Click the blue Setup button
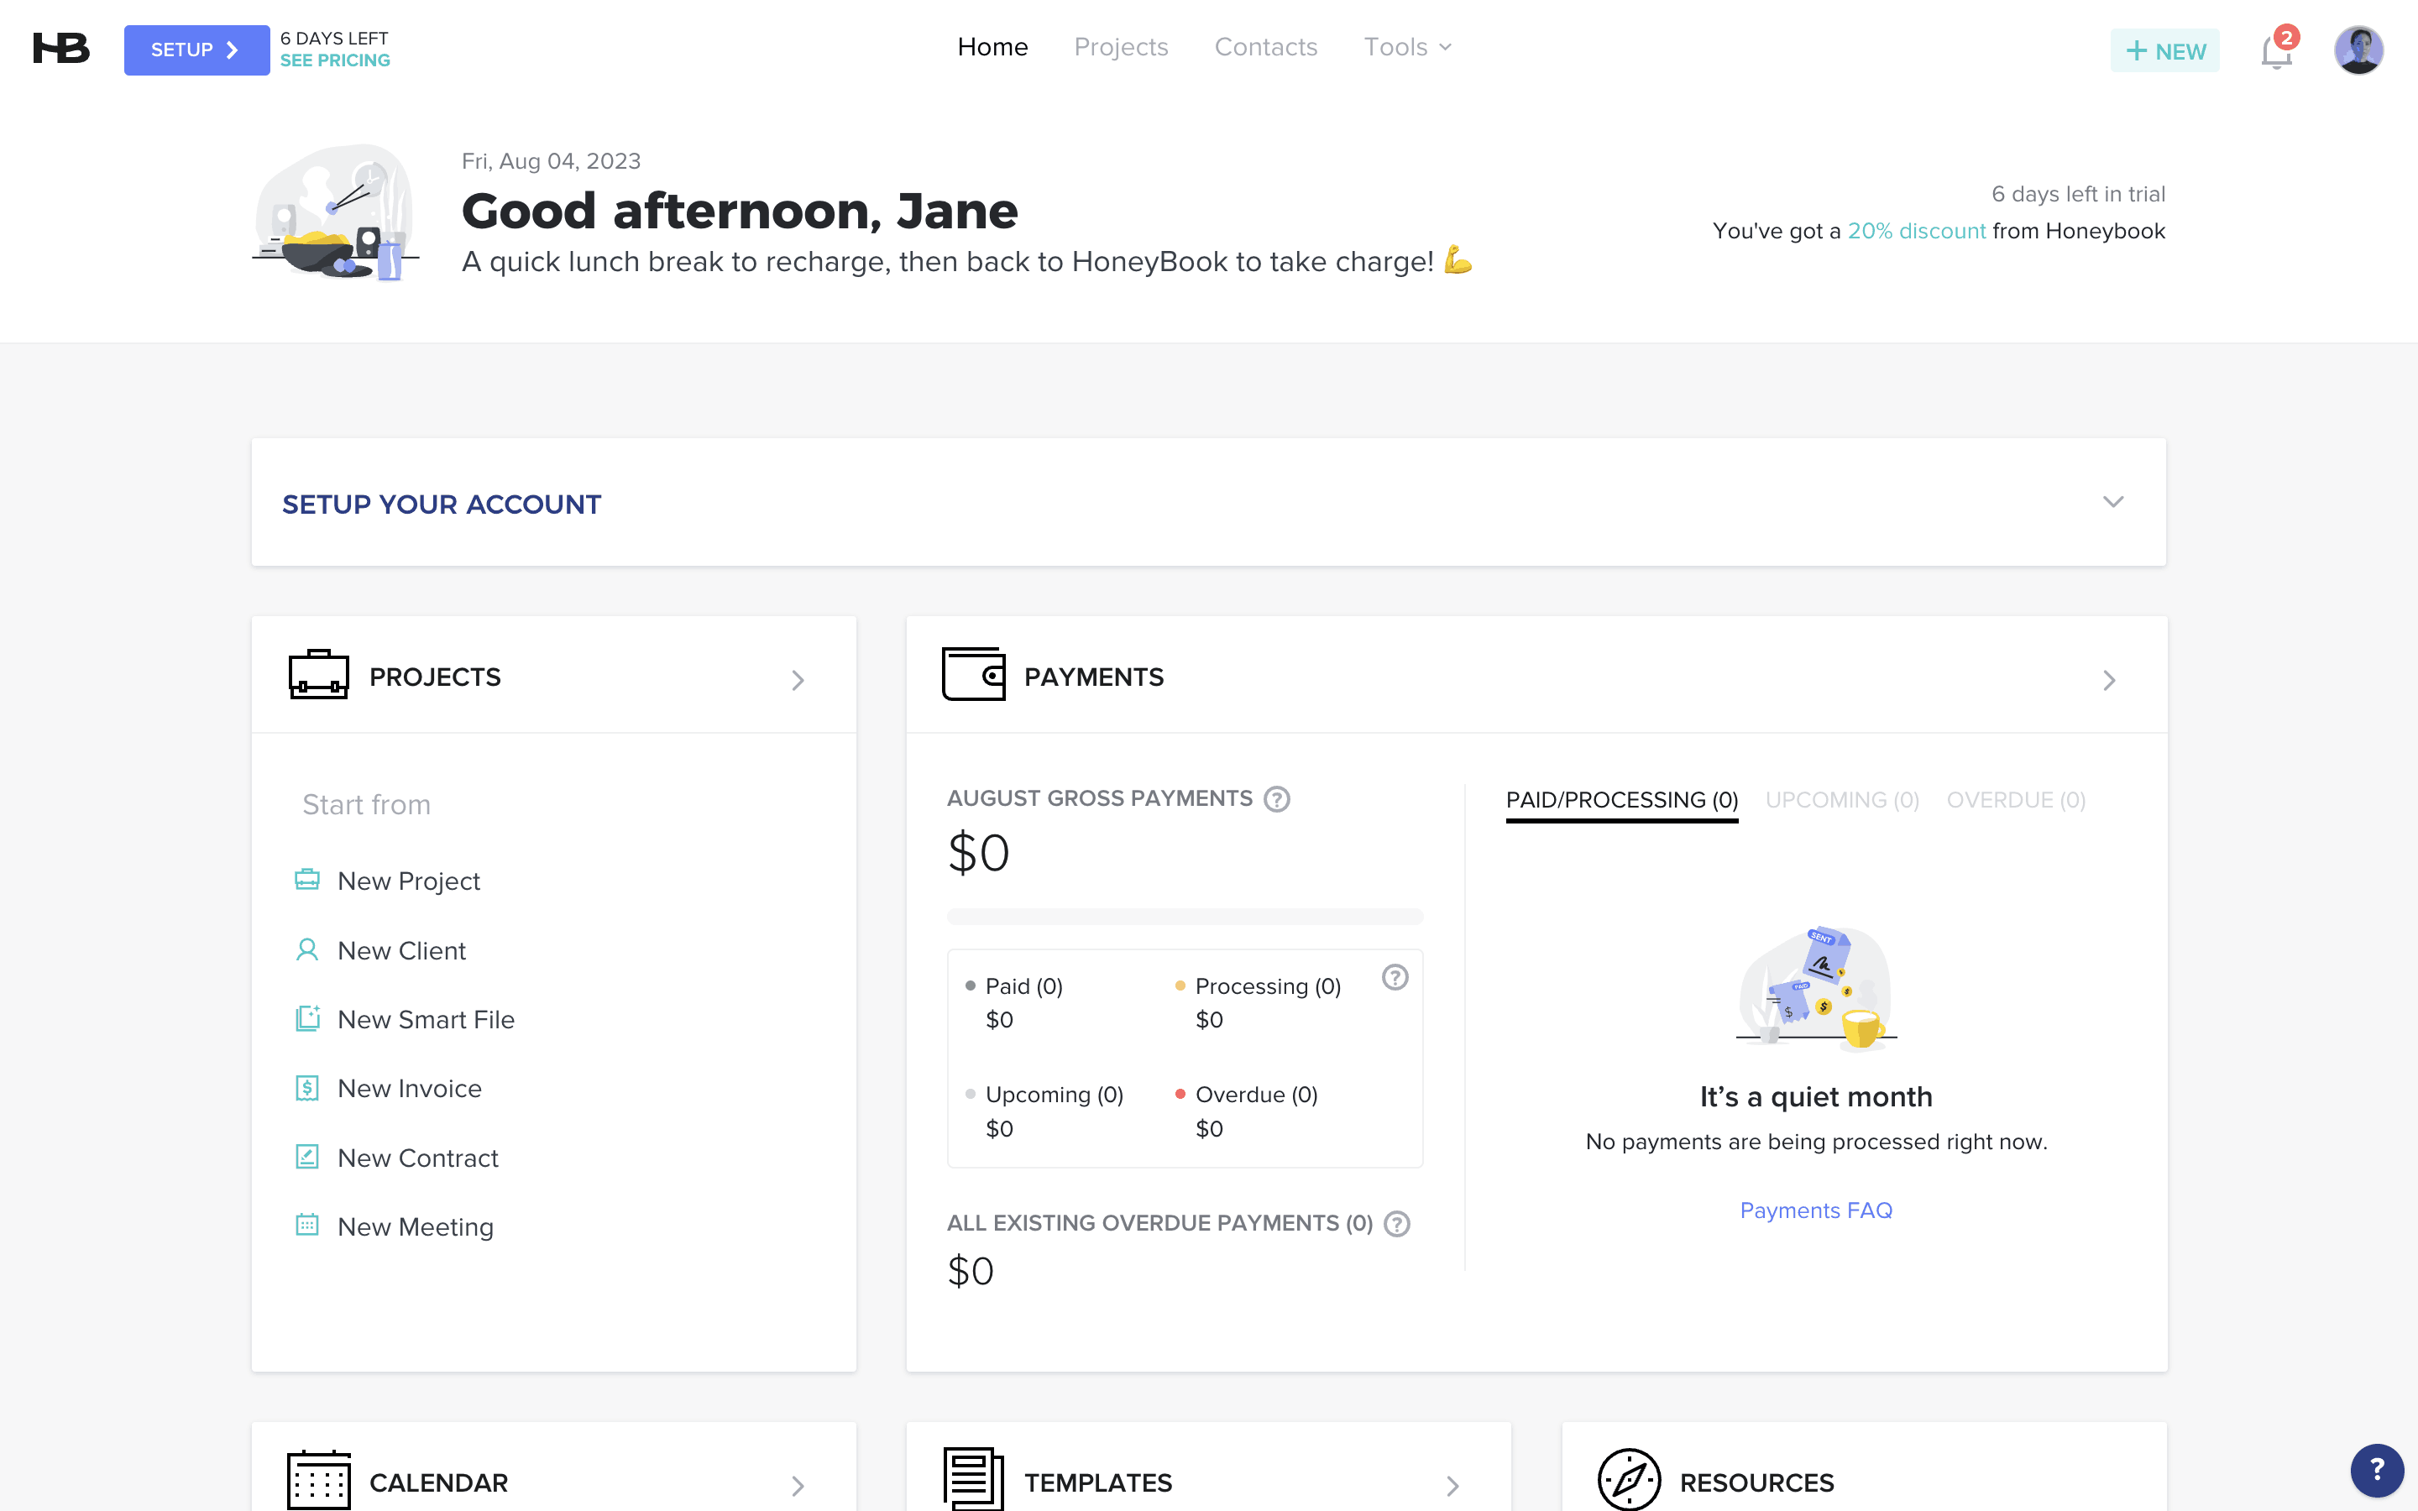 pos(196,50)
